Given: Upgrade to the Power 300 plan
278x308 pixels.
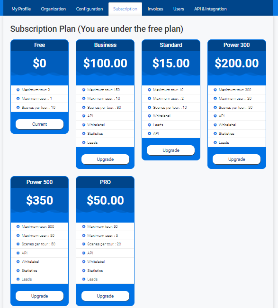Looking at the screenshot, I should pyautogui.click(x=237, y=159).
